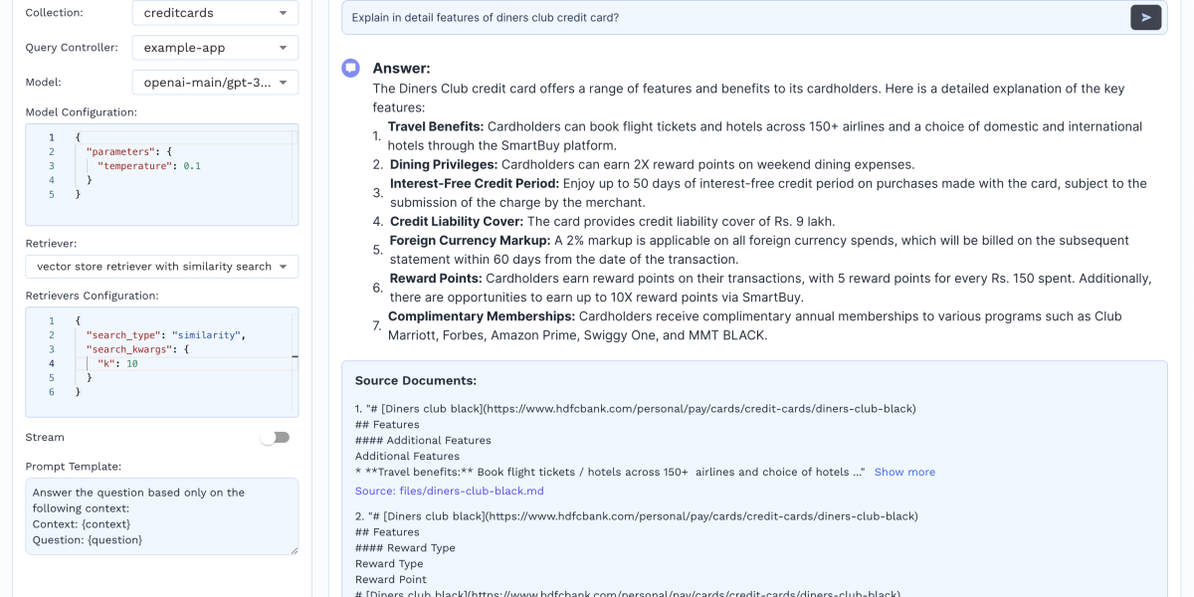
Task: Open the Query Controller example-app dropdown
Action: pyautogui.click(x=215, y=48)
